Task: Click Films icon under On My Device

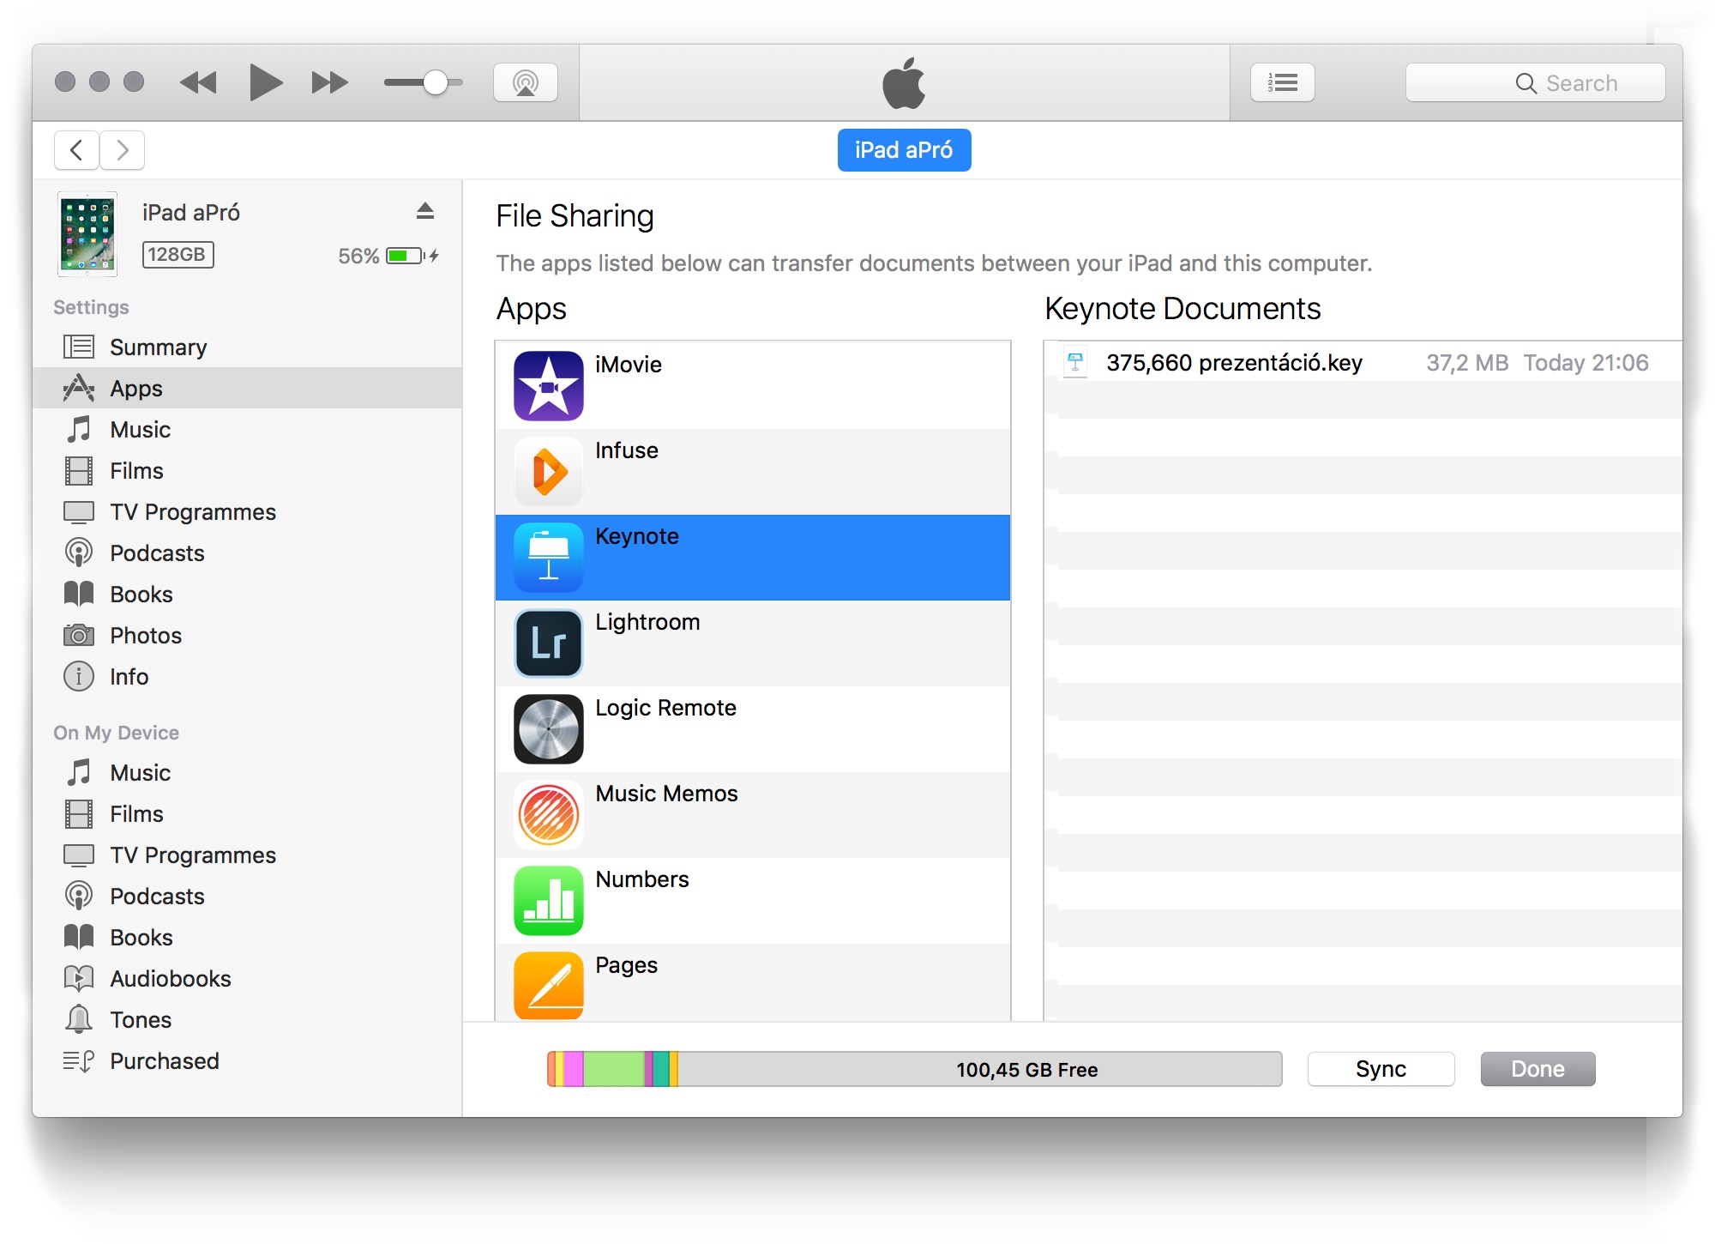Action: click(x=79, y=813)
